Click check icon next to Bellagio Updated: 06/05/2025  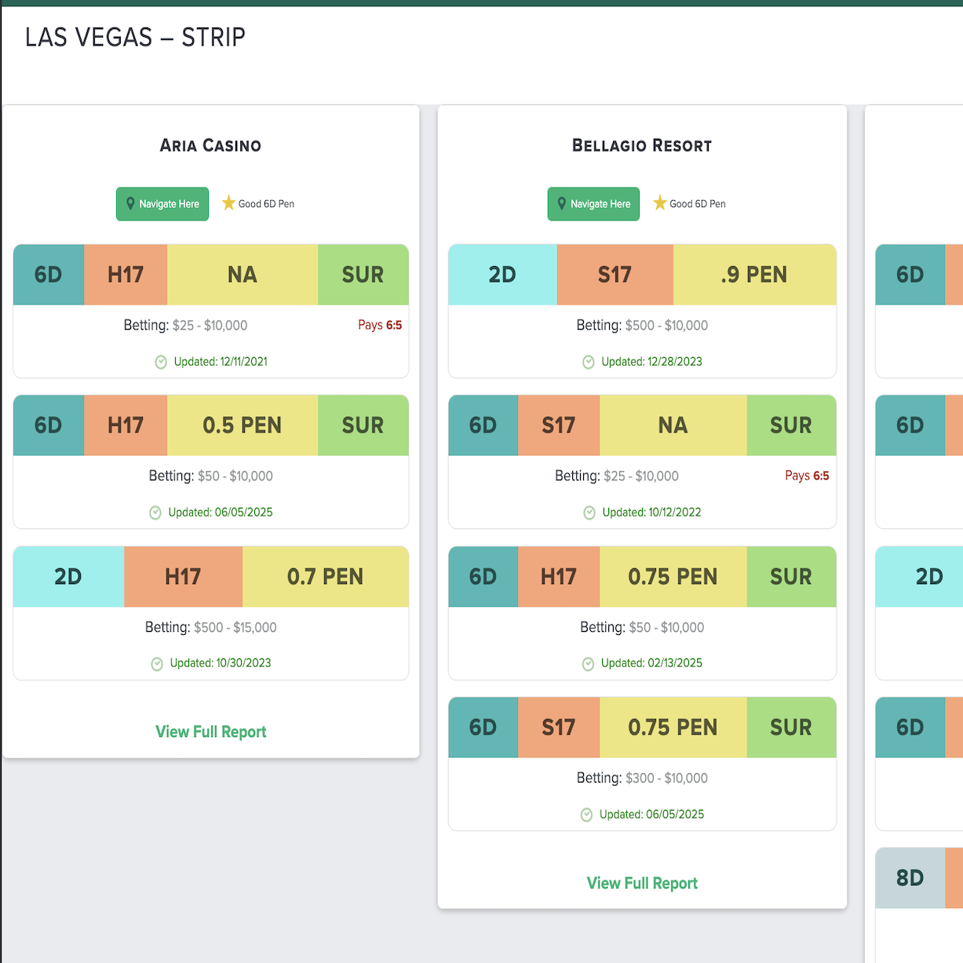click(586, 815)
